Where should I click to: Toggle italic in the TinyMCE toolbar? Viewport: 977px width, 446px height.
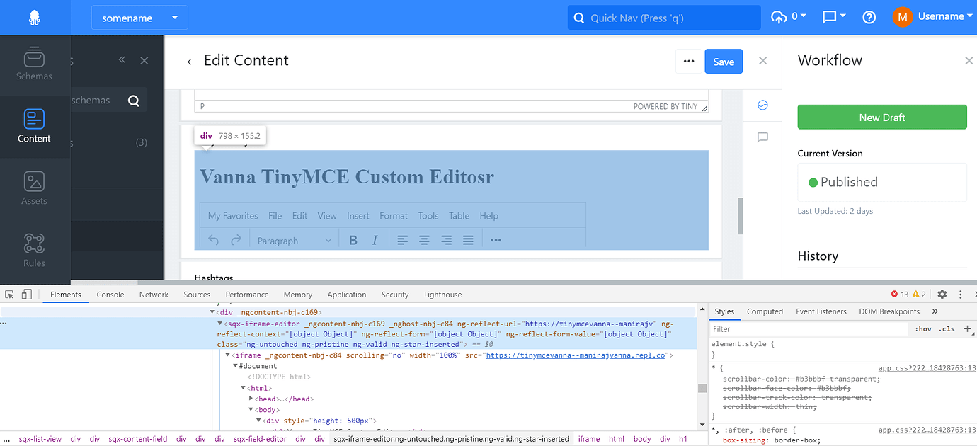click(x=375, y=241)
